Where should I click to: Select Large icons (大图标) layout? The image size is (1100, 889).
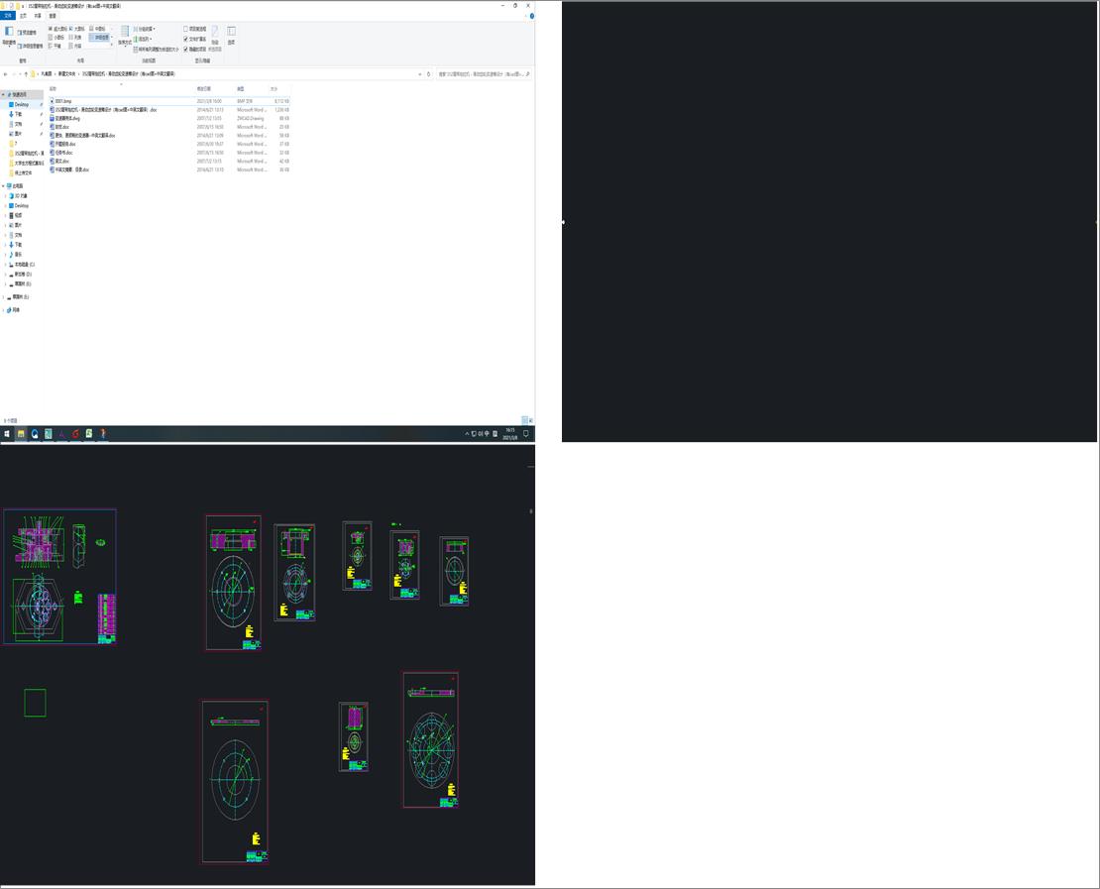(x=77, y=29)
